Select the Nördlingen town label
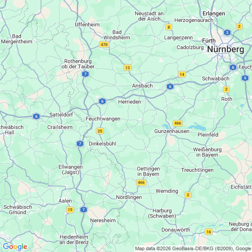252x252 pixels. click(x=129, y=197)
